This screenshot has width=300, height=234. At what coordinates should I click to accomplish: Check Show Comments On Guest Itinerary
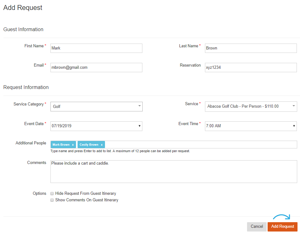coord(52,200)
